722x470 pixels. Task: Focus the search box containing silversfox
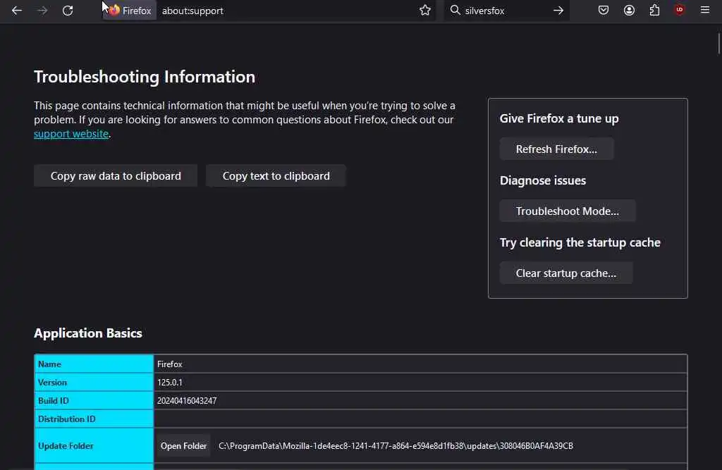point(506,11)
